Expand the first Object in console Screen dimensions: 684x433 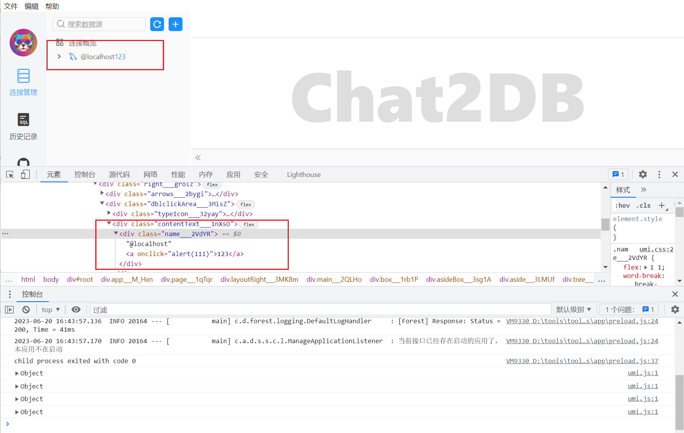coord(17,373)
